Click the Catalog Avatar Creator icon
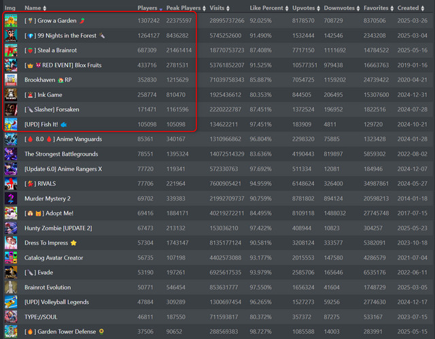Image resolution: width=435 pixels, height=339 pixels. [11, 258]
